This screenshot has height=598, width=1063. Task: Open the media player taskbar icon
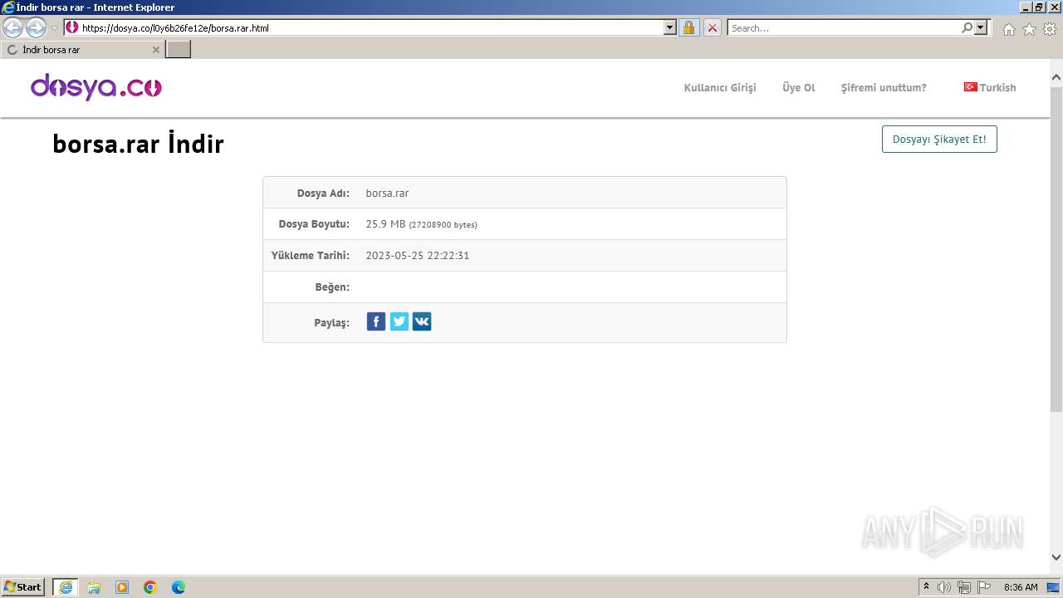point(122,587)
